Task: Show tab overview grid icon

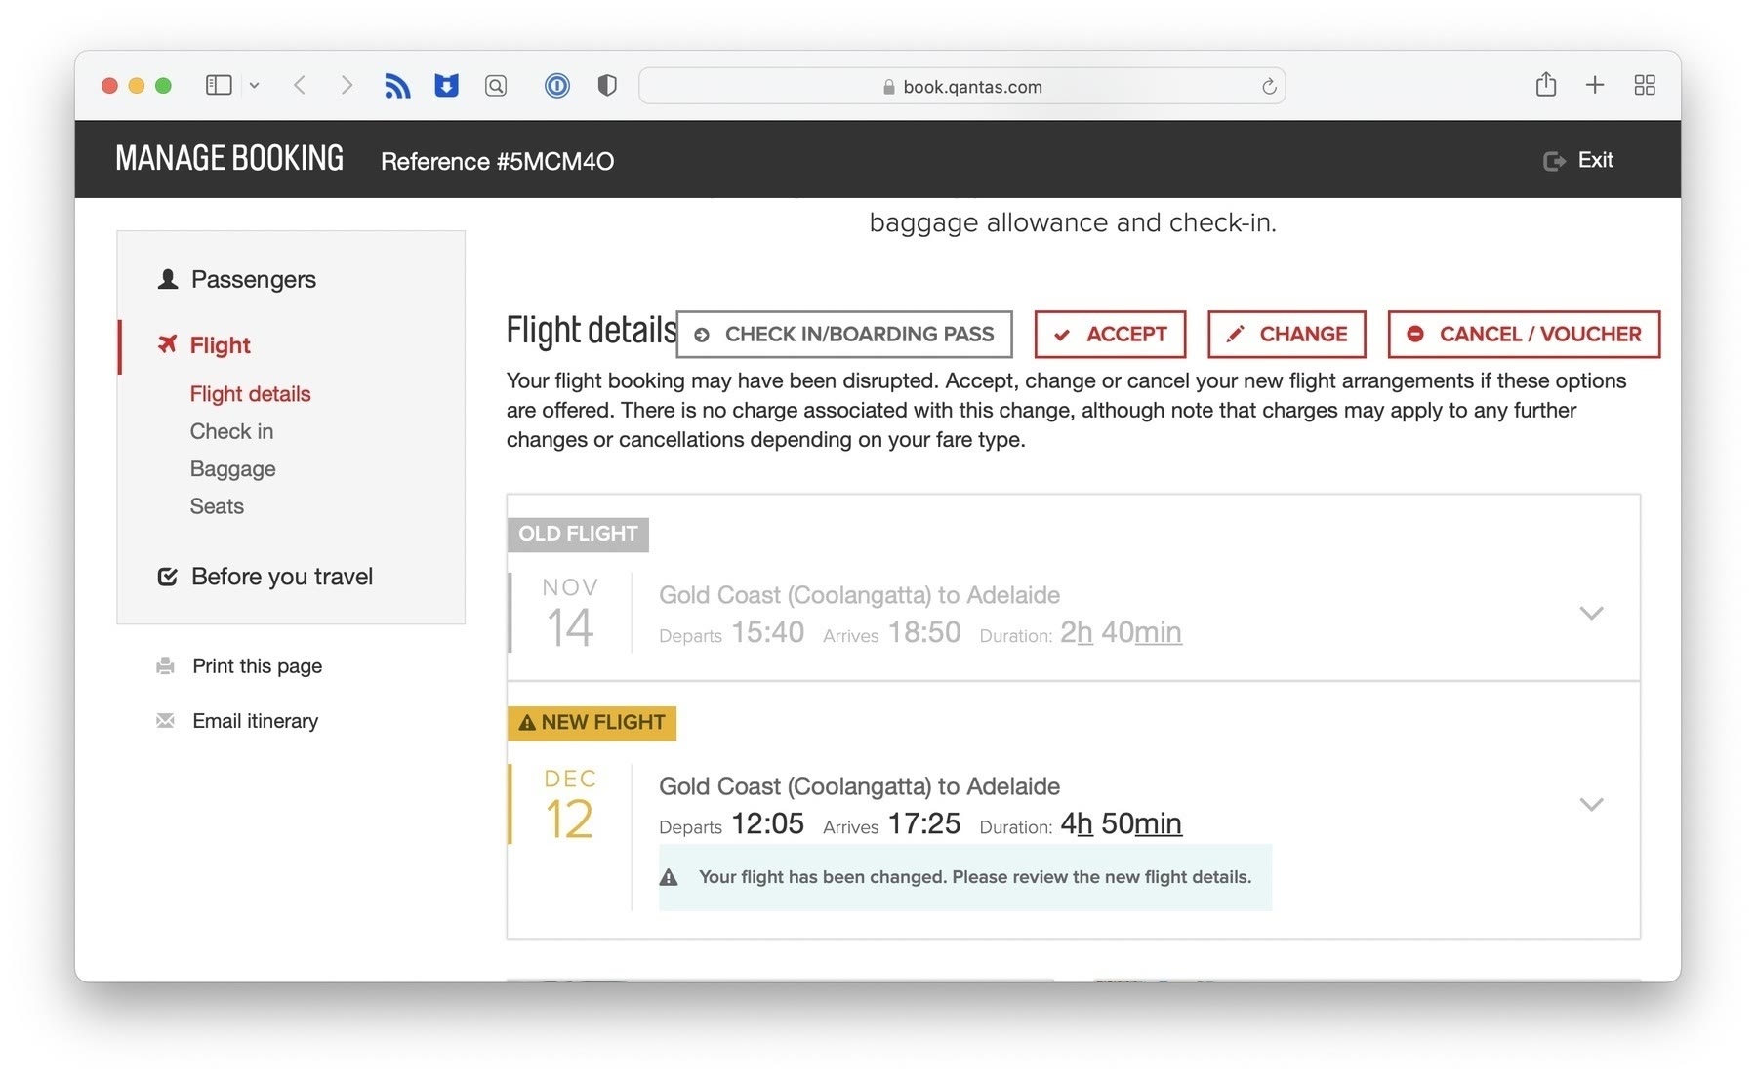Action: 1645,85
